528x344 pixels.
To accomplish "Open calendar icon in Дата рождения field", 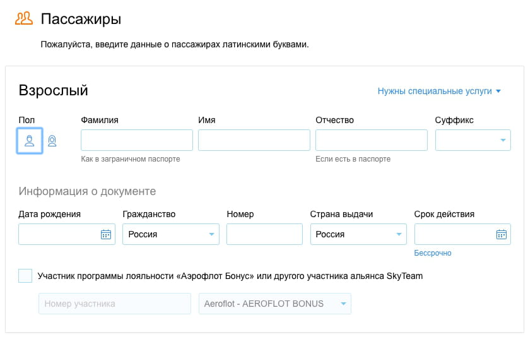I will [x=106, y=234].
